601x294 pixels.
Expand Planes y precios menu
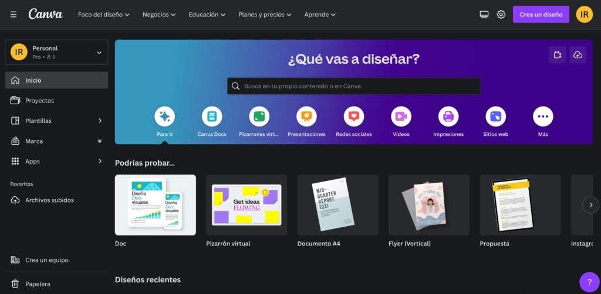click(x=265, y=15)
